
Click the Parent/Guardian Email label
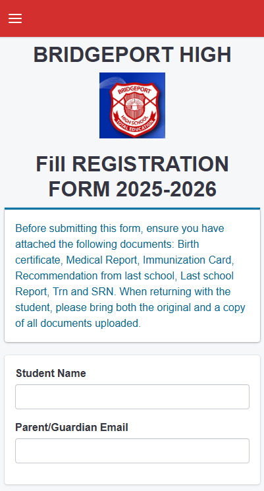coord(72,428)
